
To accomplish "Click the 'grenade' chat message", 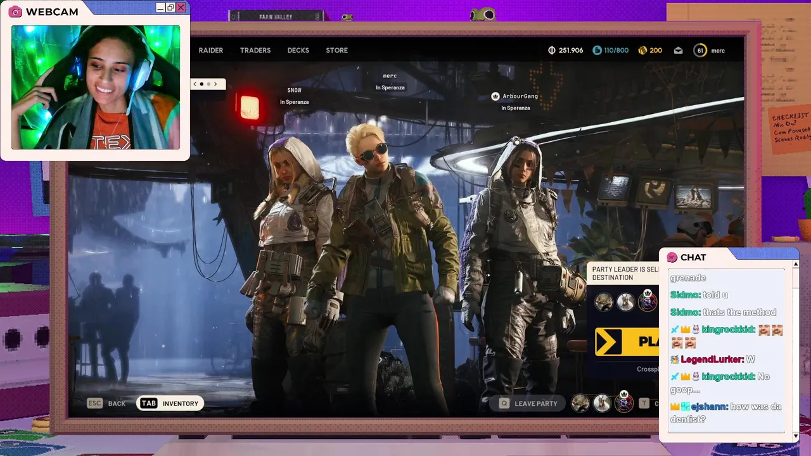I will [687, 278].
